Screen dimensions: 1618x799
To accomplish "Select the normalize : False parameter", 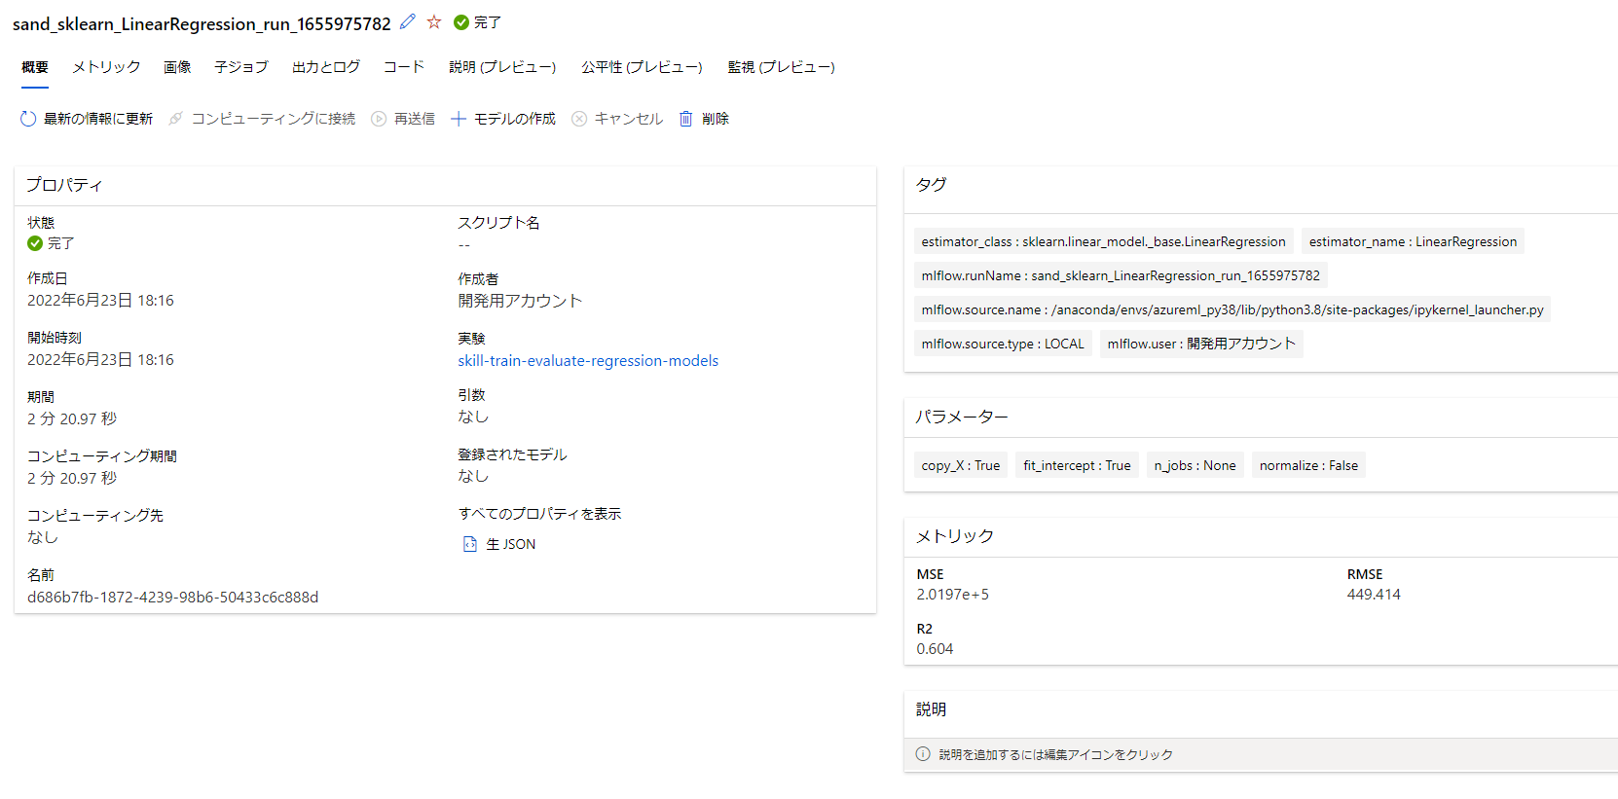I will pyautogui.click(x=1308, y=465).
